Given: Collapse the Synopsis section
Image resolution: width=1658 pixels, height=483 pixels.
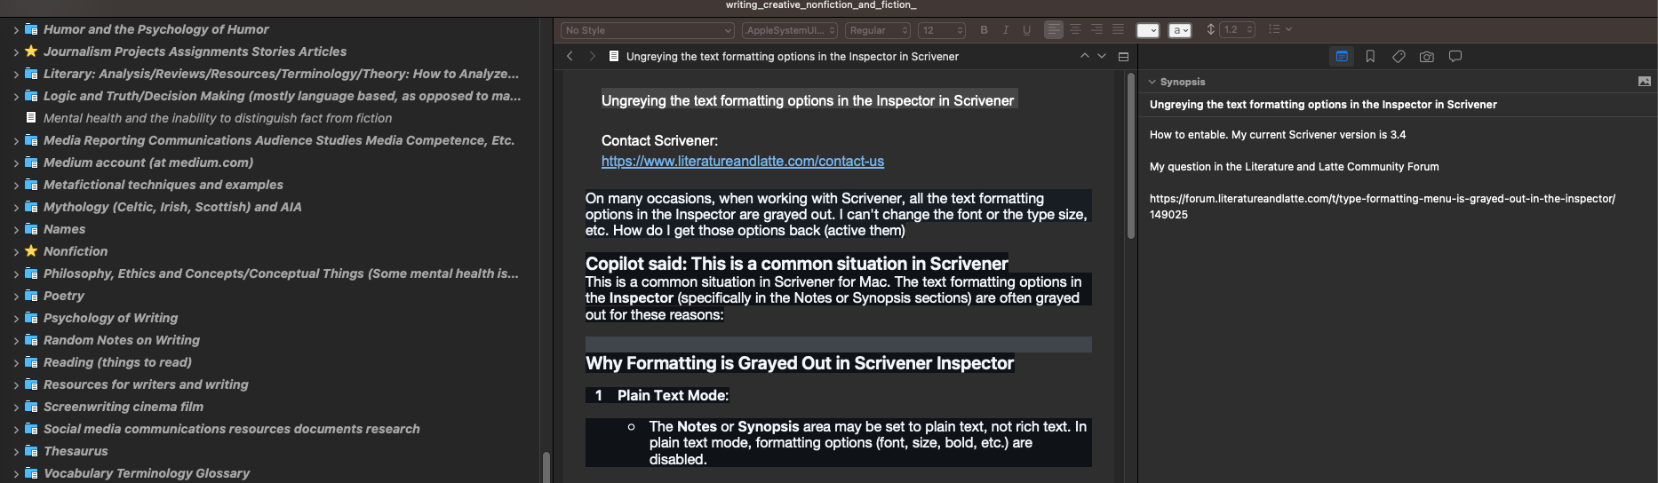Looking at the screenshot, I should tap(1152, 82).
